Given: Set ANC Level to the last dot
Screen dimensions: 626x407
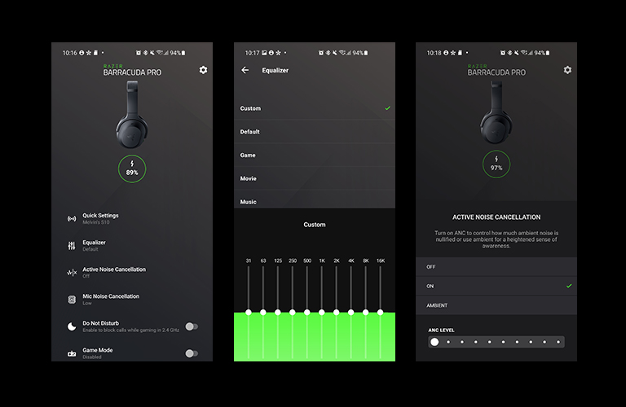Looking at the screenshot, I should tap(558, 342).
